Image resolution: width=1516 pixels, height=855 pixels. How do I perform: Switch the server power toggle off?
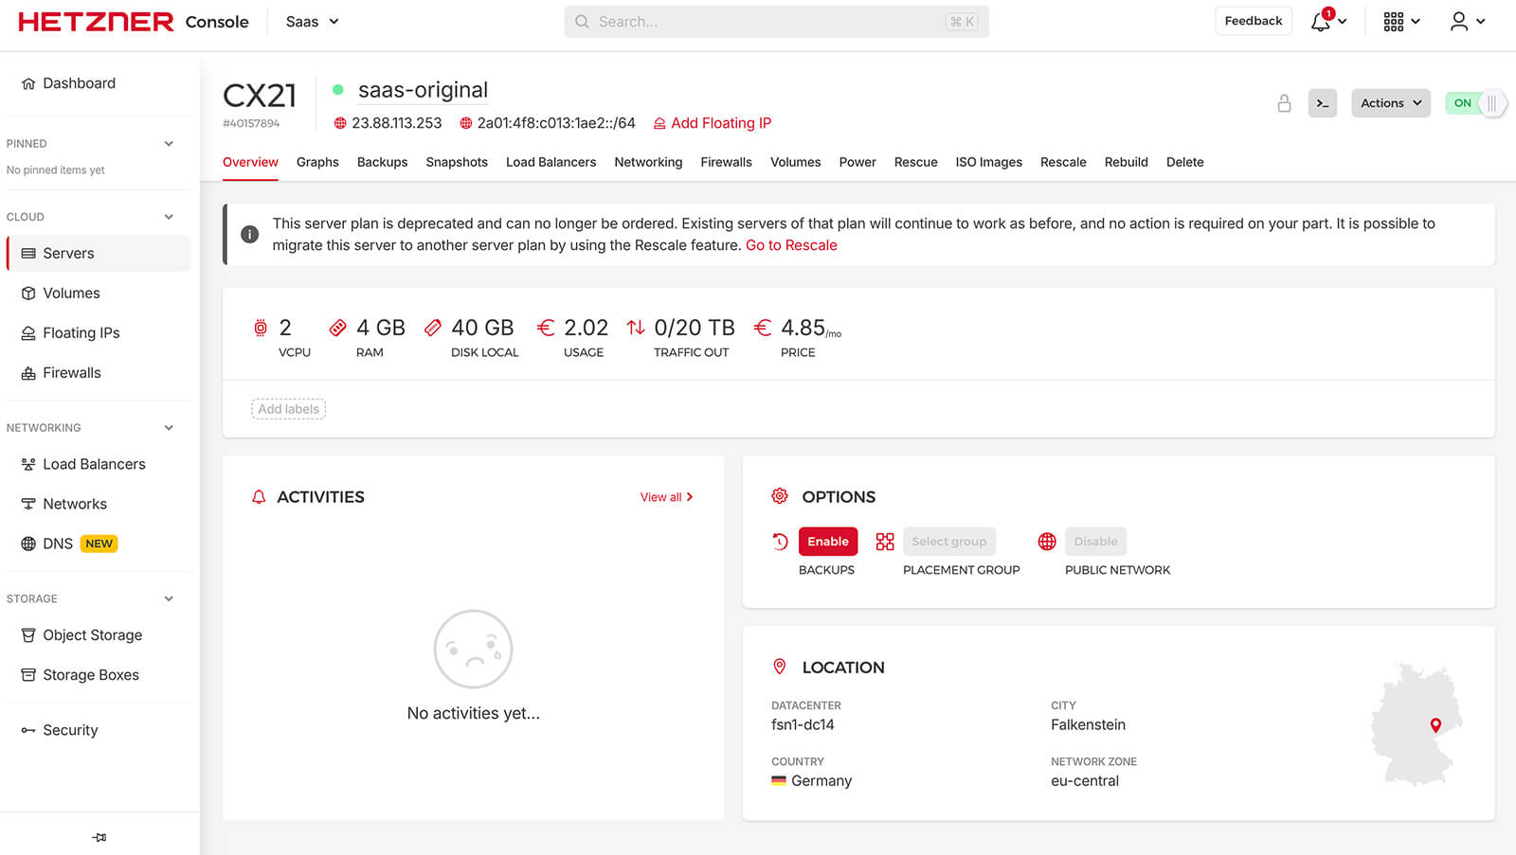pos(1475,102)
